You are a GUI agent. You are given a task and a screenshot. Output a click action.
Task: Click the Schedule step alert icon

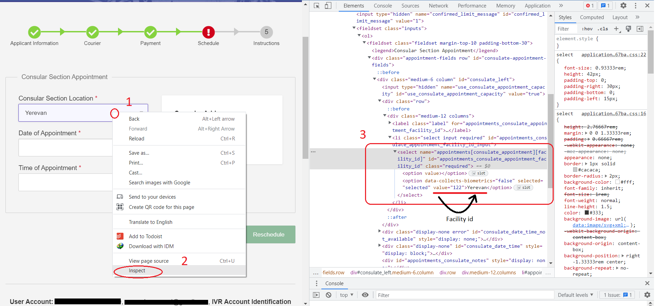(x=208, y=32)
